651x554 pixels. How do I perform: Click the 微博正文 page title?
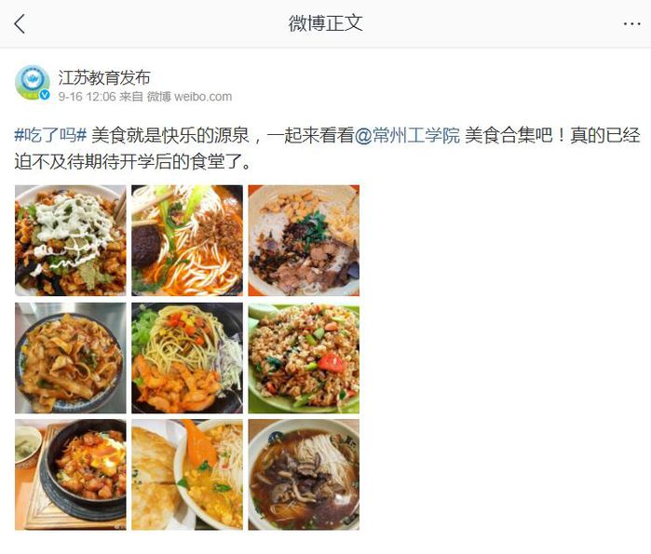[326, 23]
